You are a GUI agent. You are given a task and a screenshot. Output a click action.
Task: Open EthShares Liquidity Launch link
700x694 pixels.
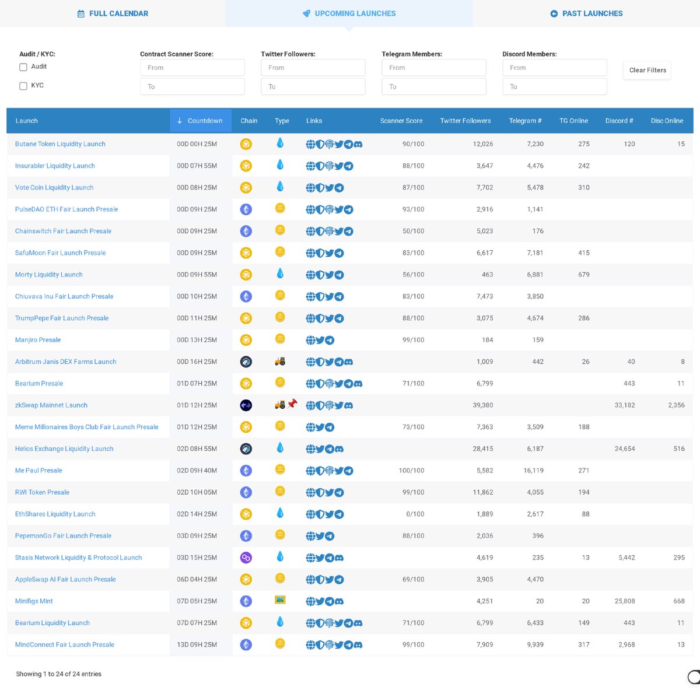[55, 514]
